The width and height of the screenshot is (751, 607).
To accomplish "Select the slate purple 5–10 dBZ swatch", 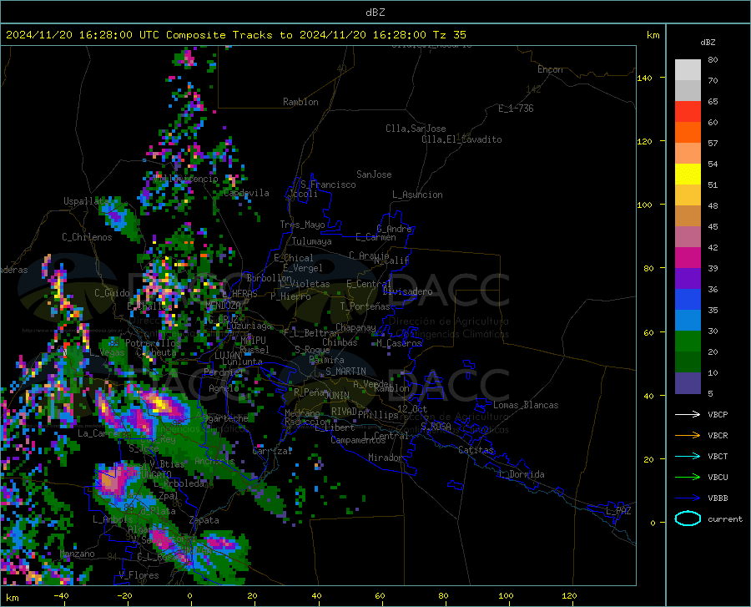I will (688, 383).
